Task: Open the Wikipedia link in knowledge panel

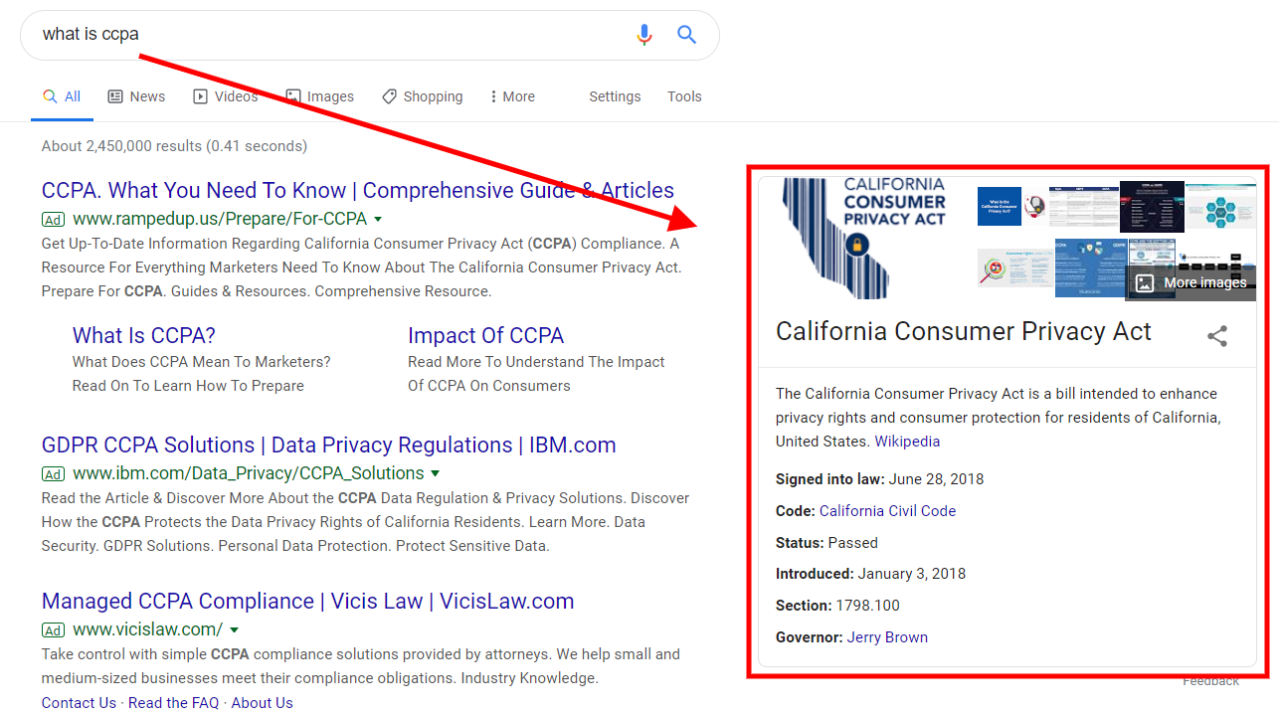Action: click(x=907, y=442)
